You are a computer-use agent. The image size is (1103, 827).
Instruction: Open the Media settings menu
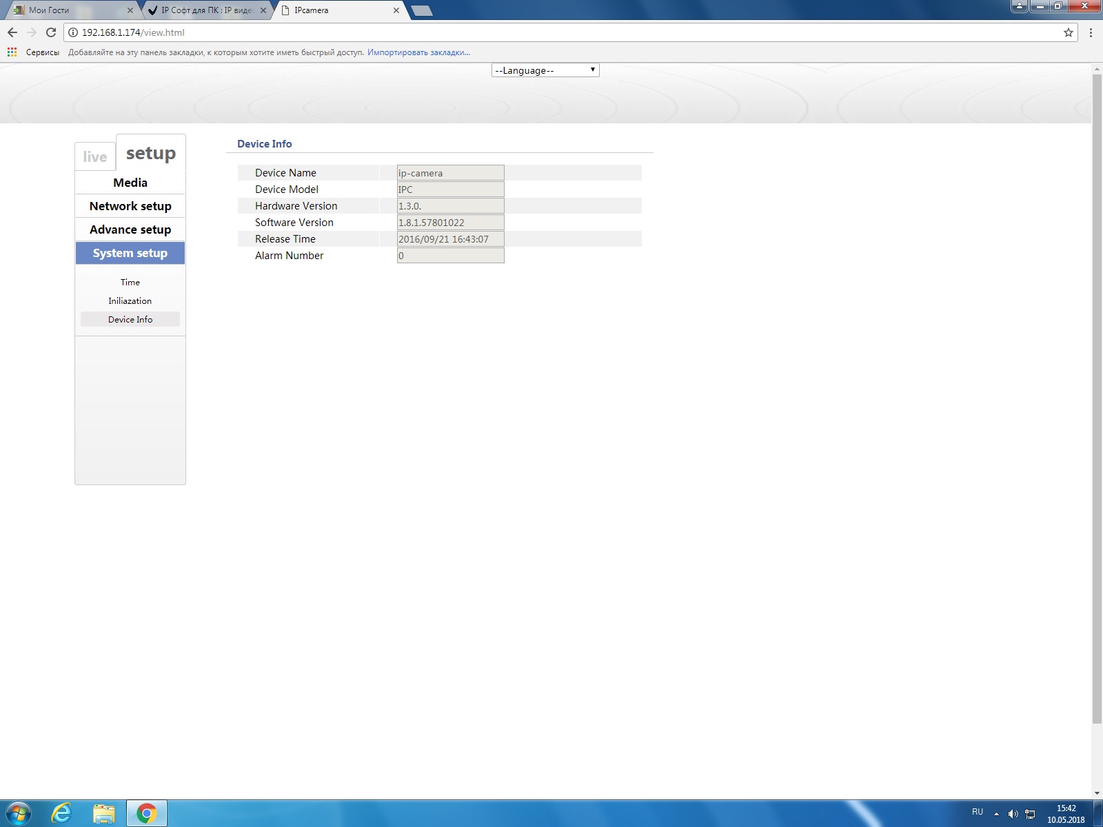[130, 183]
